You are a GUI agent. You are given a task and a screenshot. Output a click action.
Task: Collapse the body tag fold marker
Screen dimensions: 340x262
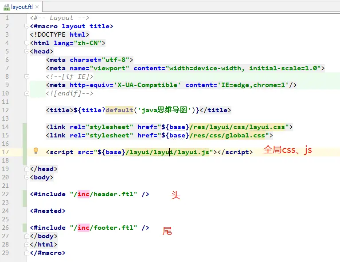pyautogui.click(x=27, y=177)
